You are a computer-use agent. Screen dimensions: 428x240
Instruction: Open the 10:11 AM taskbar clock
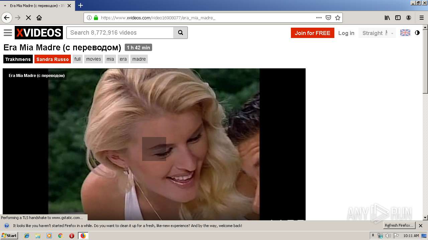(411, 236)
